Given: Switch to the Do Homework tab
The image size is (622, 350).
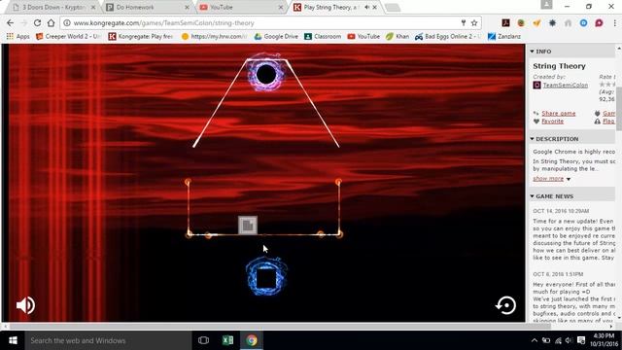Looking at the screenshot, I should pos(148,7).
